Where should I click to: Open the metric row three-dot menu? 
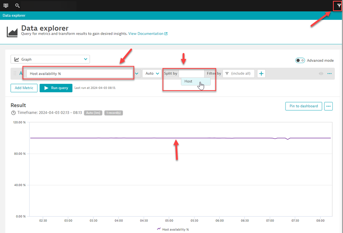click(329, 73)
